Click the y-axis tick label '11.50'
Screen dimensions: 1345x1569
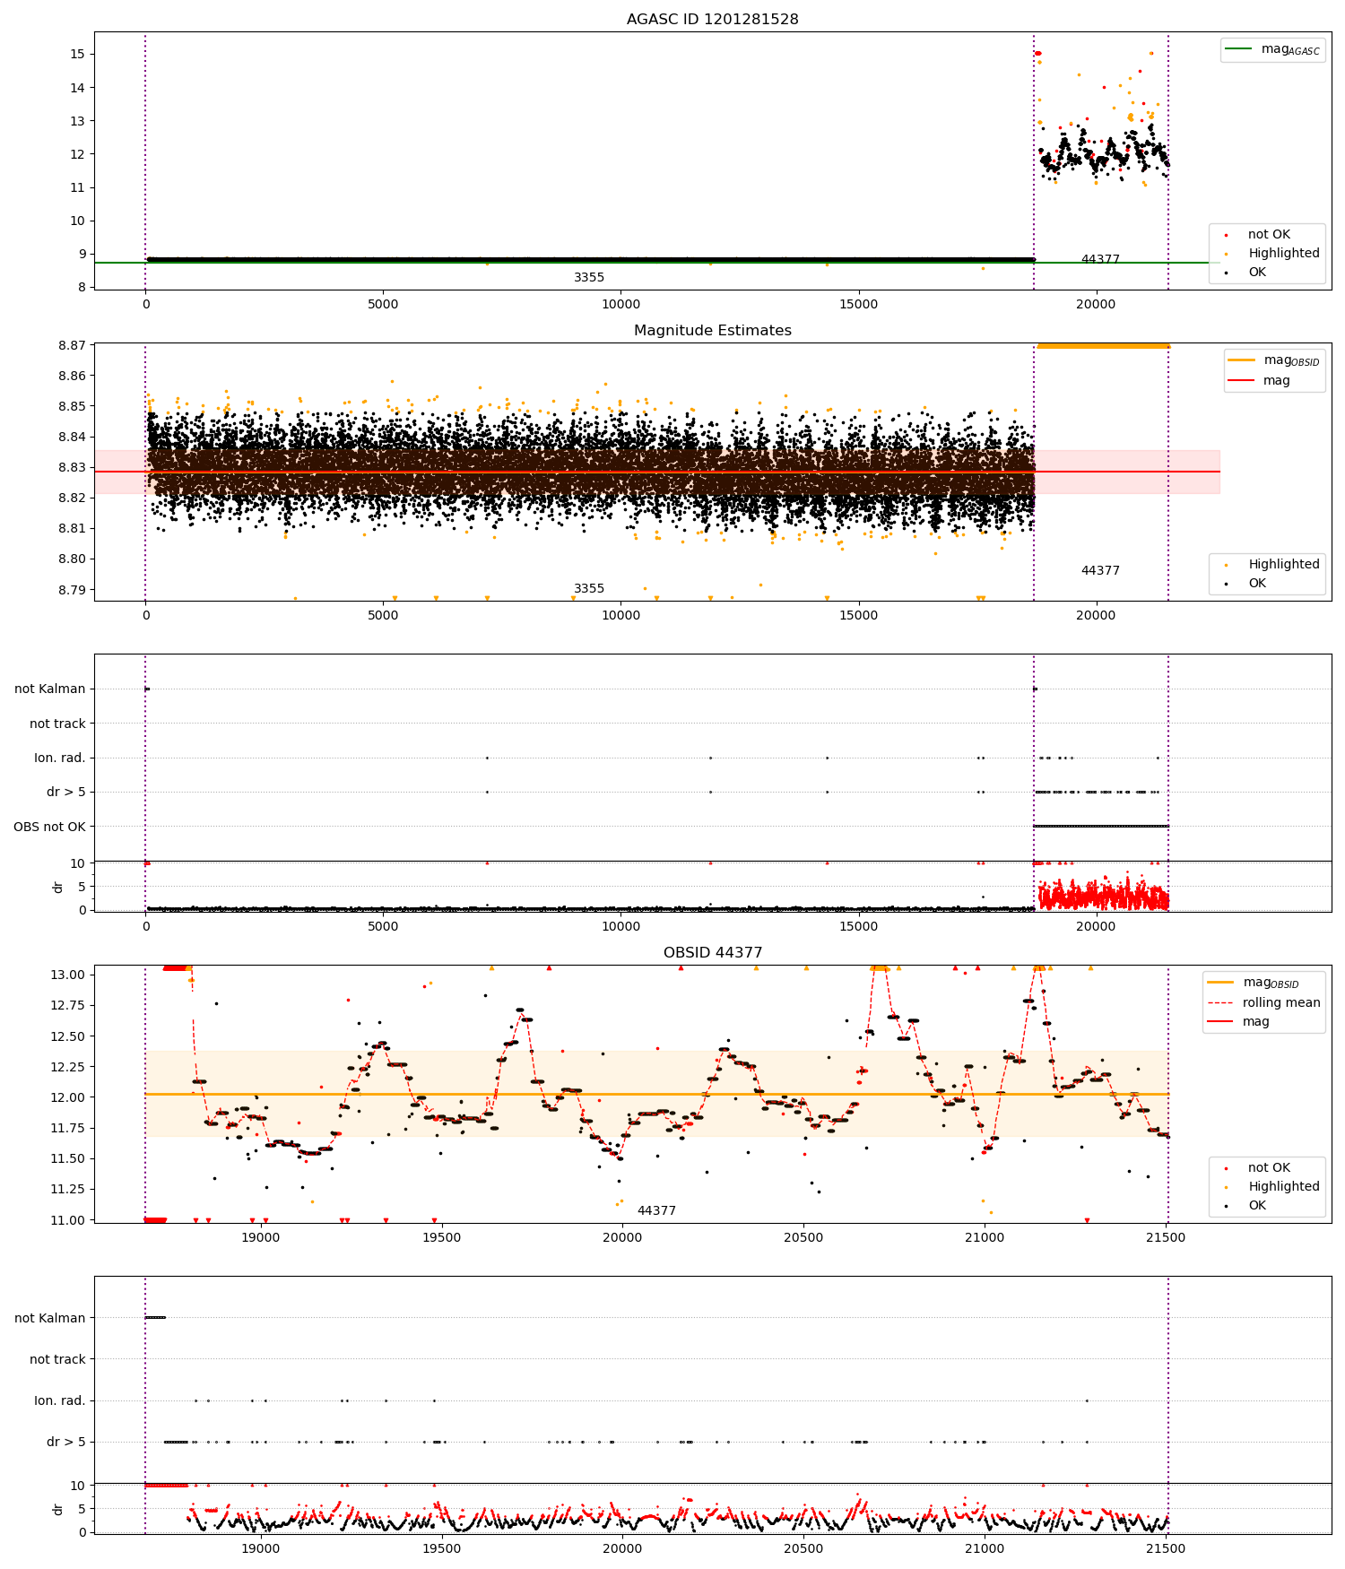pyautogui.click(x=67, y=1158)
